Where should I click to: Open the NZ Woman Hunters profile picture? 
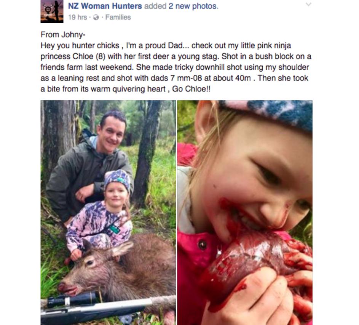pos(52,11)
